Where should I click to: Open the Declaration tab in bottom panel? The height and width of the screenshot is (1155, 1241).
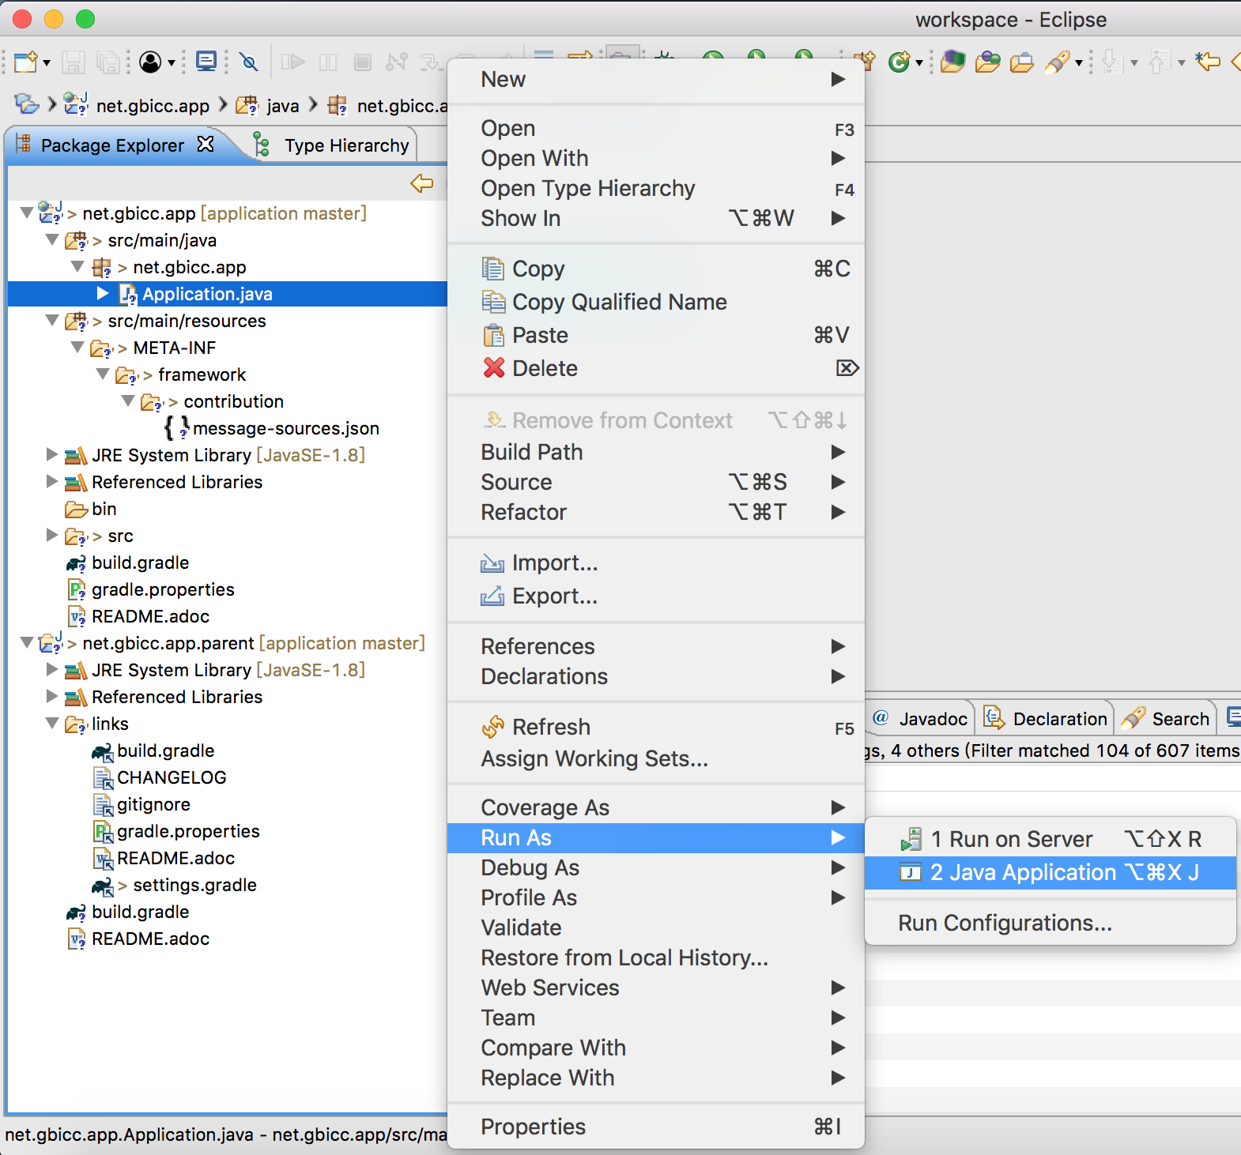[1059, 719]
